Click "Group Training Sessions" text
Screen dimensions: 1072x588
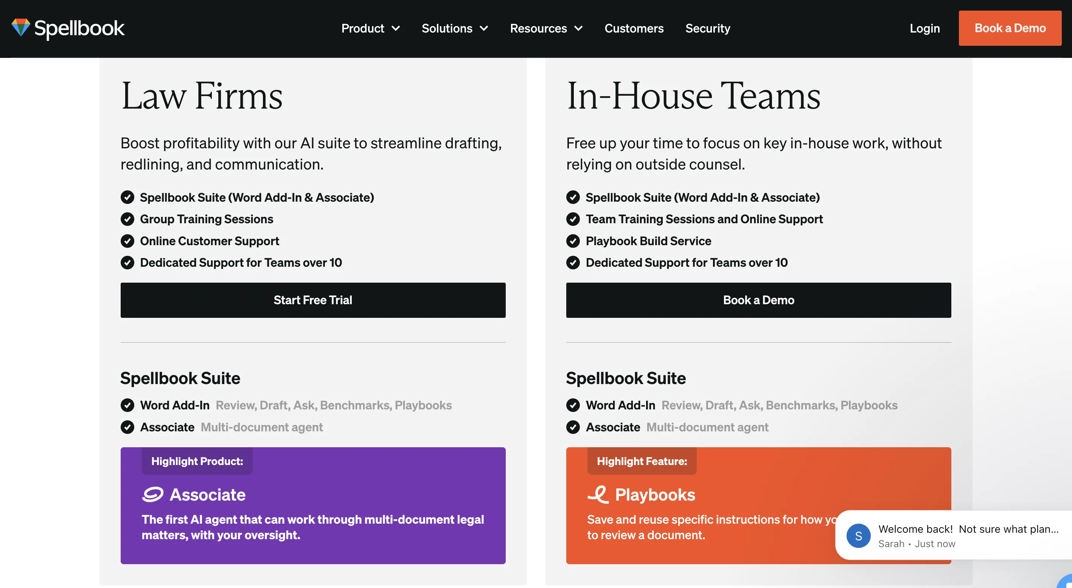(x=207, y=219)
